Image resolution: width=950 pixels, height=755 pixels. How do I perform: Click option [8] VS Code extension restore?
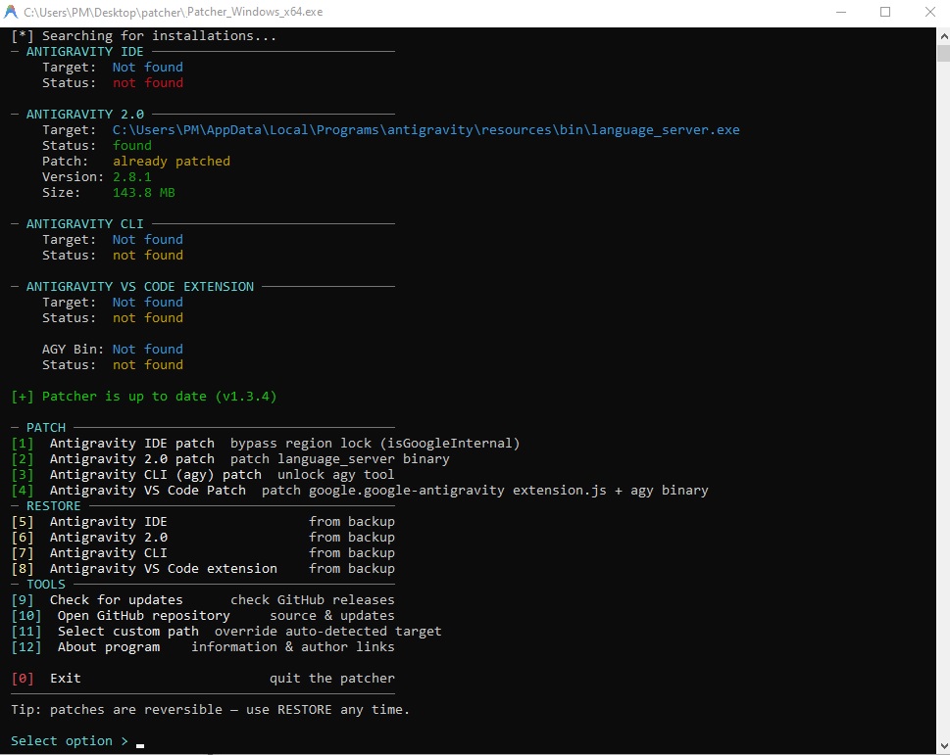click(203, 569)
